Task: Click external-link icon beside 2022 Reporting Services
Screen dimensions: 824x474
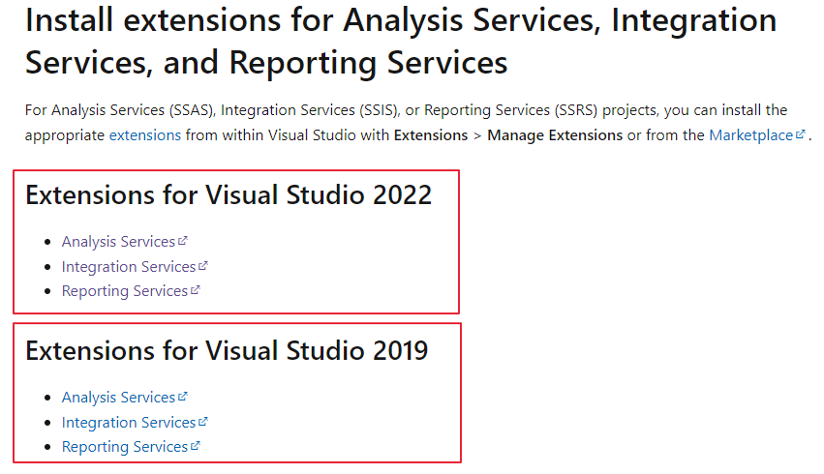Action: tap(196, 290)
